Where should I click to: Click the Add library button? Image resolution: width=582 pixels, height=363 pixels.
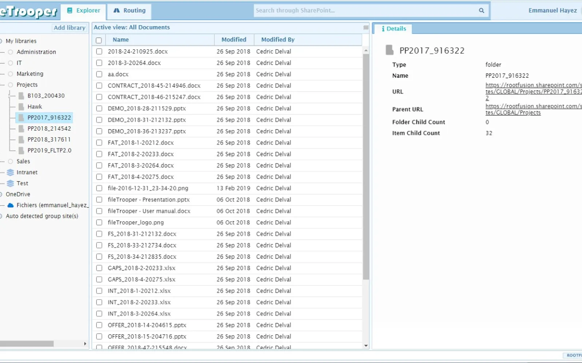pyautogui.click(x=69, y=28)
